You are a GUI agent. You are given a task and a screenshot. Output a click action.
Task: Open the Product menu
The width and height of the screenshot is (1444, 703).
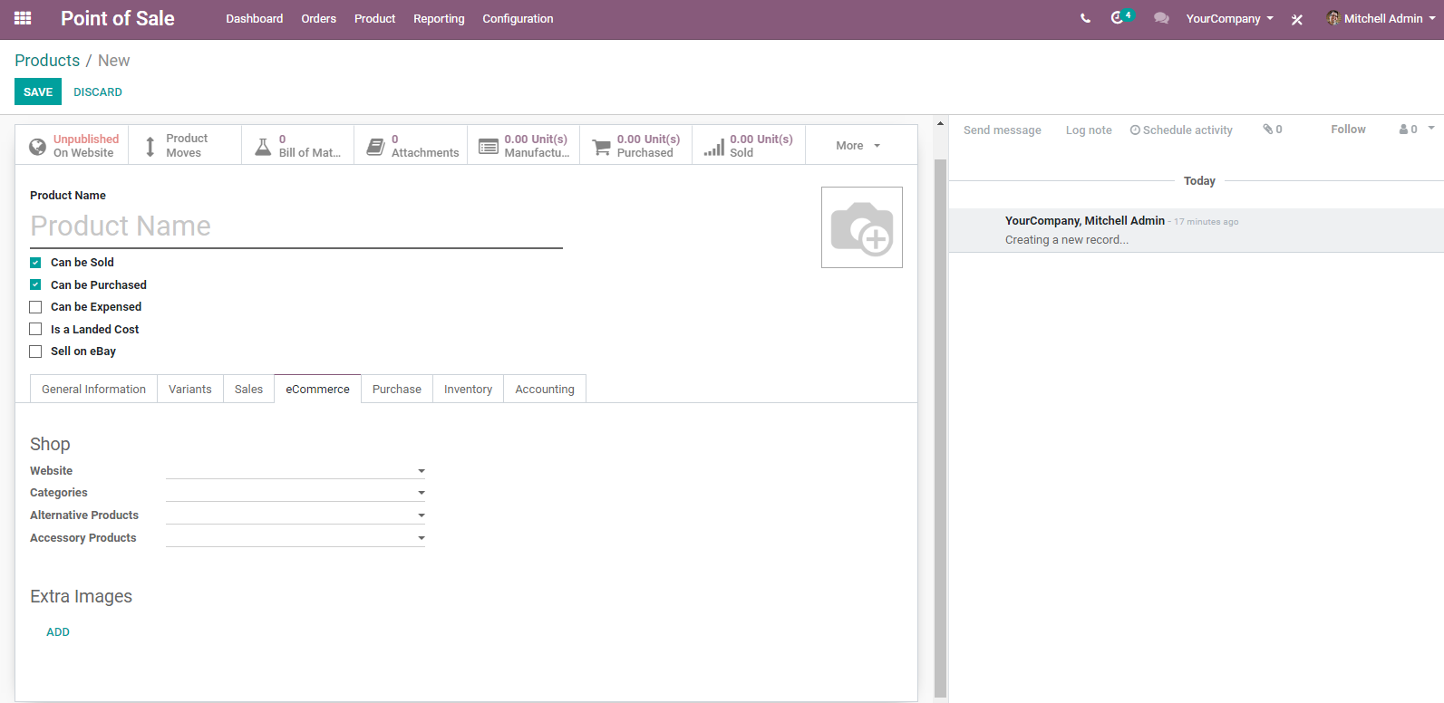click(374, 18)
